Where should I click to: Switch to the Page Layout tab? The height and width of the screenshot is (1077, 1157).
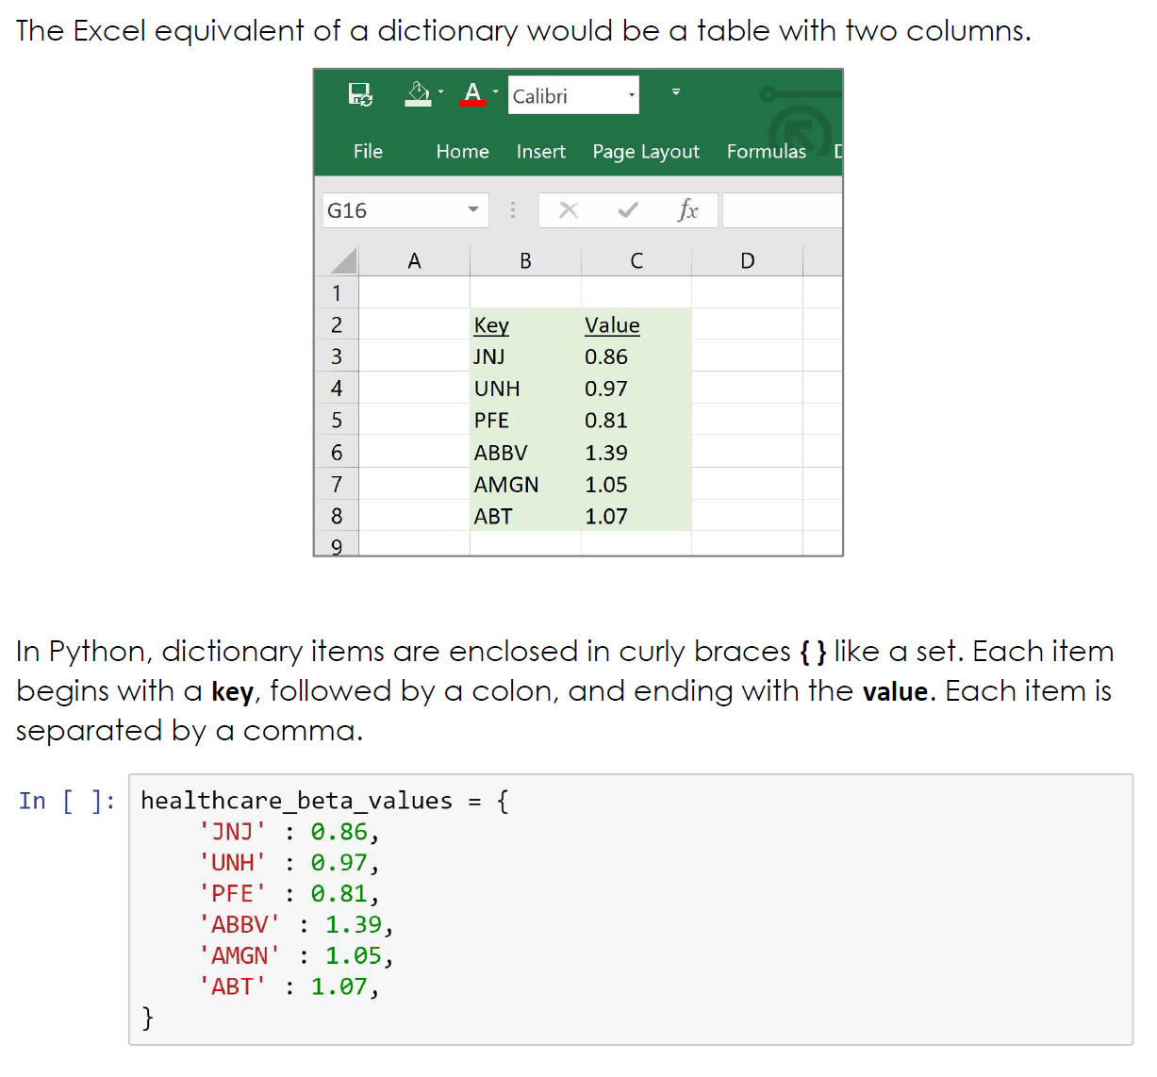tap(646, 152)
